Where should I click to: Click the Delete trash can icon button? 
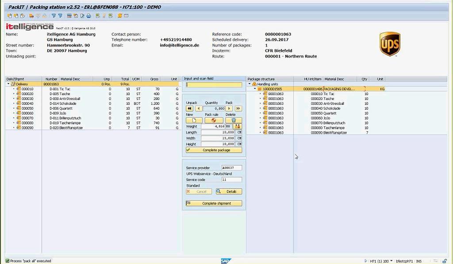tap(234, 120)
